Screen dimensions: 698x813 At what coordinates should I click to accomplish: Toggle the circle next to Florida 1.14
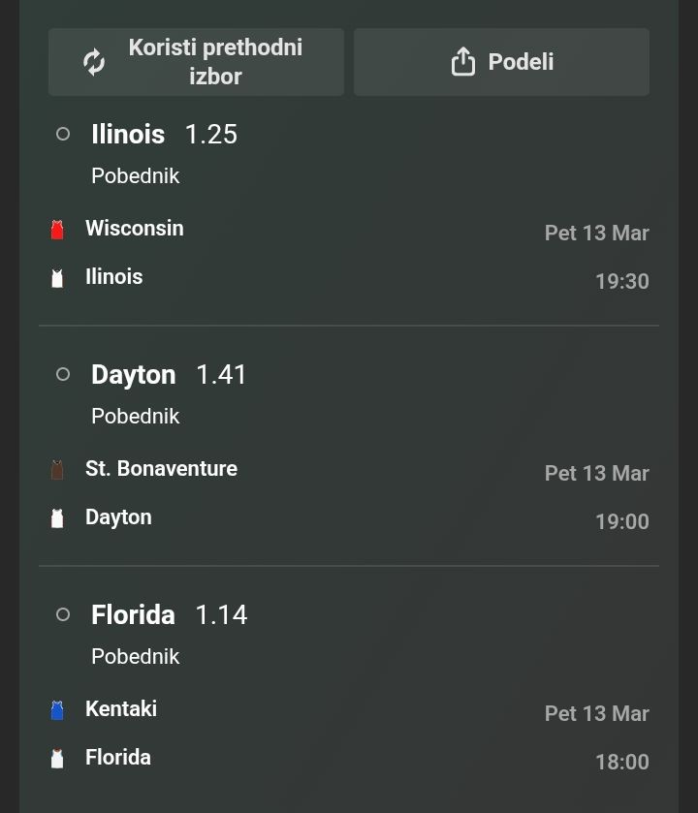coord(63,614)
